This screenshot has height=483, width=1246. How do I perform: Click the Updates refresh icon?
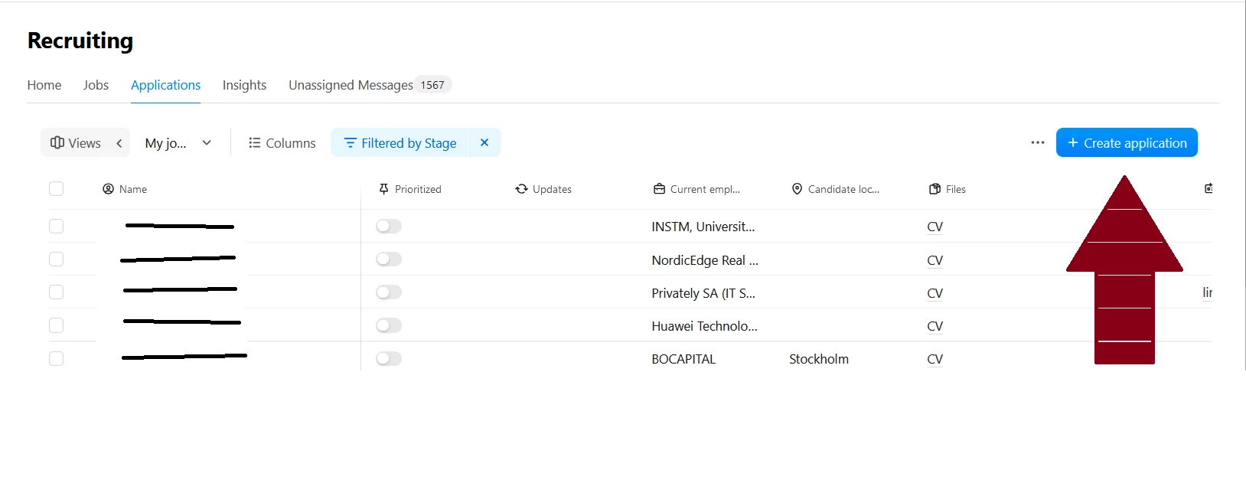[x=521, y=189]
